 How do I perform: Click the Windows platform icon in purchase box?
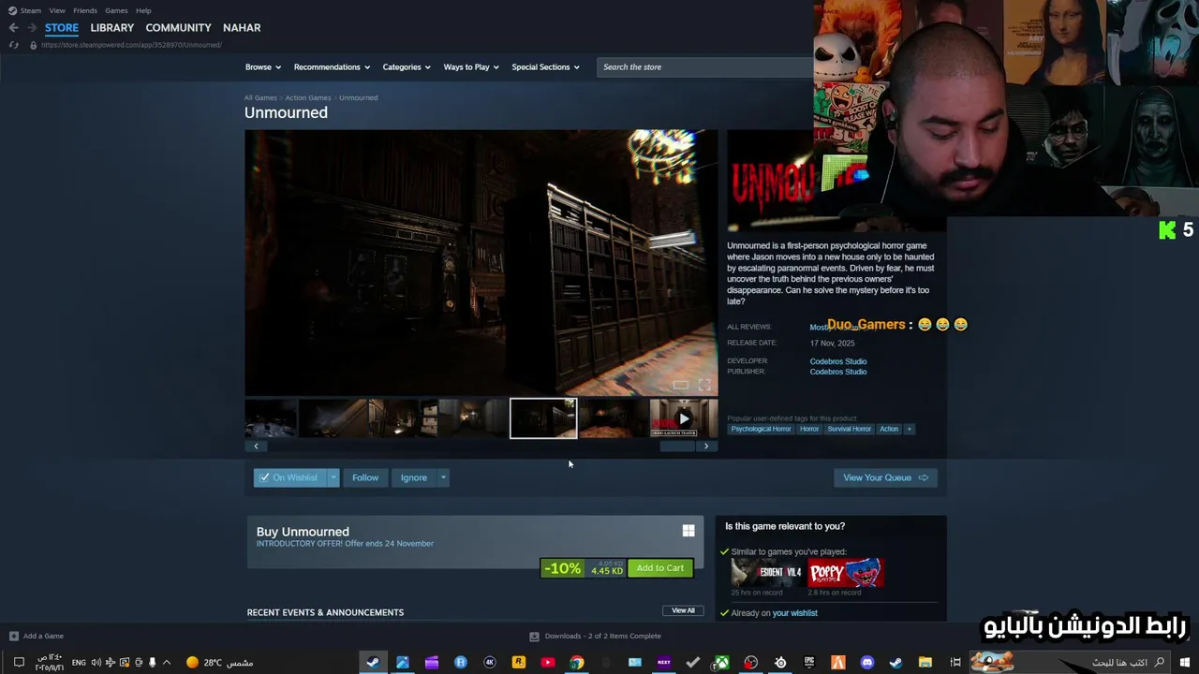pos(688,531)
